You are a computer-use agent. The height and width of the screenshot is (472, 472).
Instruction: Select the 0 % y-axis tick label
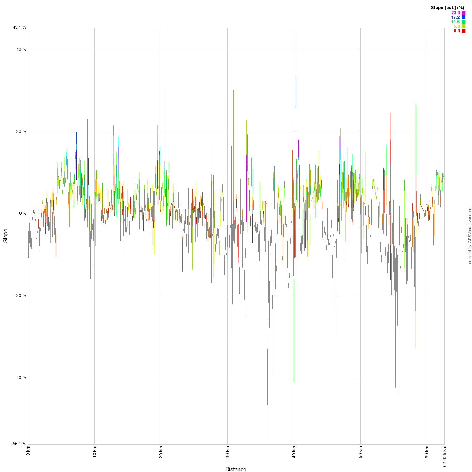point(22,213)
